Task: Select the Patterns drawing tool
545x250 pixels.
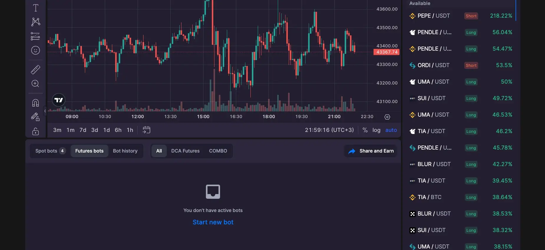Action: point(36,22)
